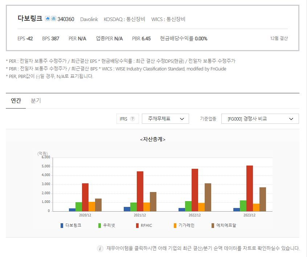Toggle the 우리넷 green legend swatch
Image resolution: width=307 pixels, height=257 pixels.
pyautogui.click(x=99, y=225)
